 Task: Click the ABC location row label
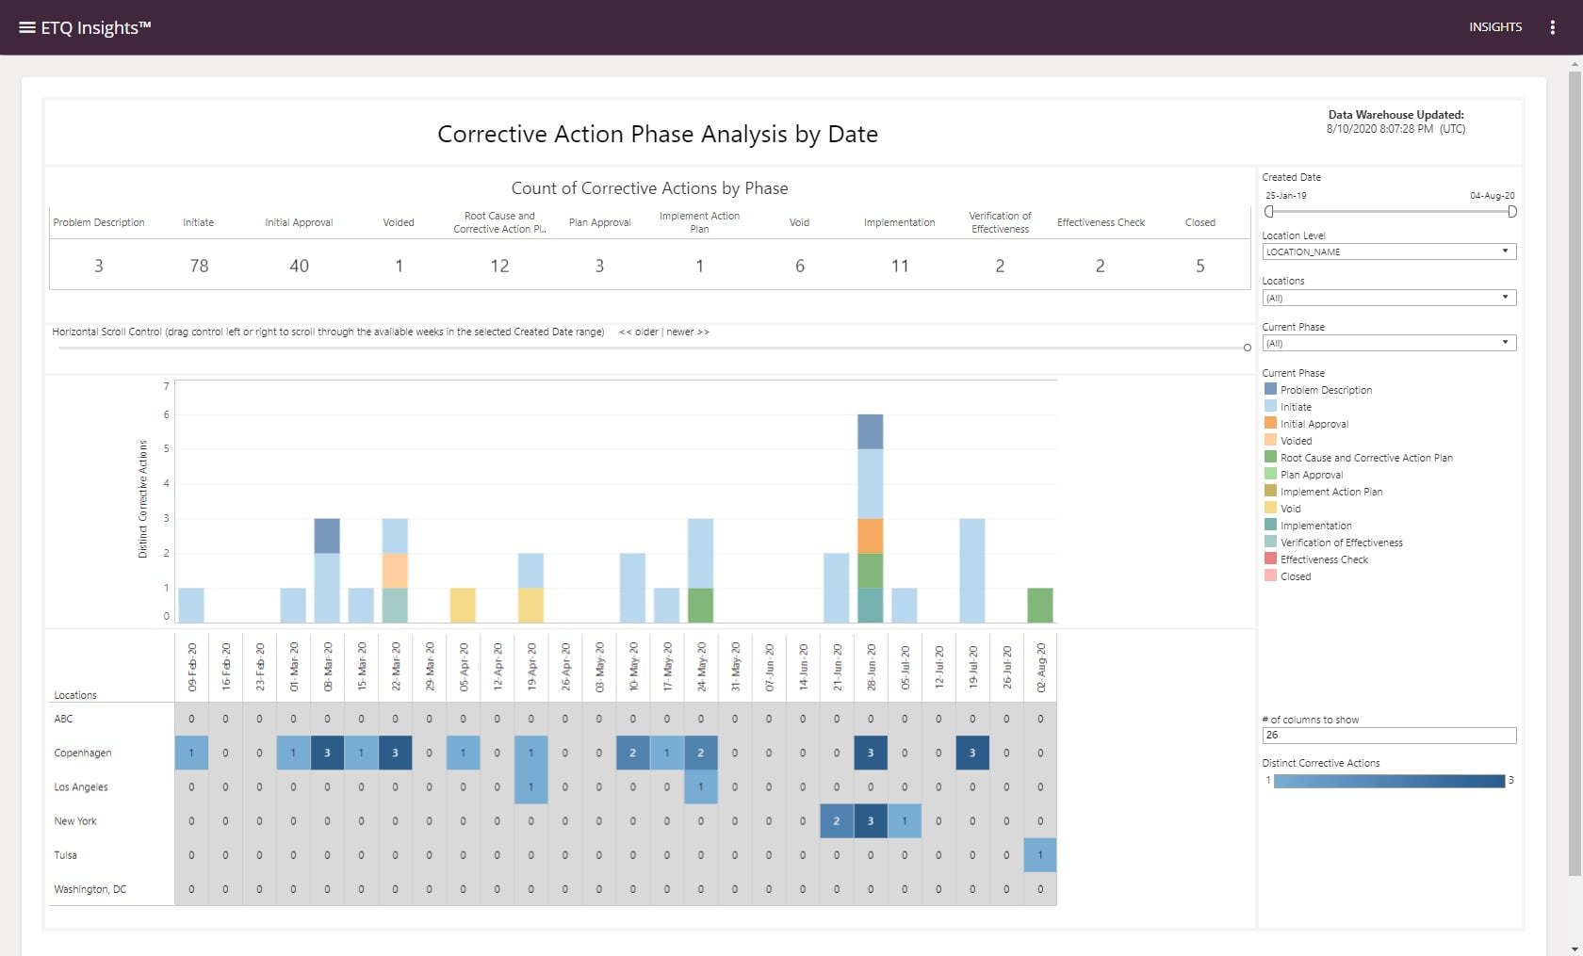63,719
